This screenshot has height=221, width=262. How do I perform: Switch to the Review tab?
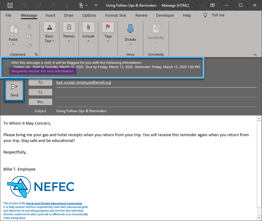[141, 16]
